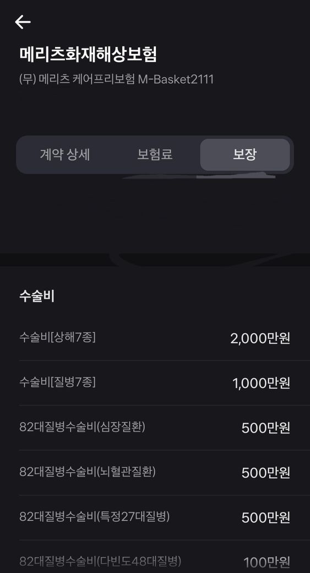The height and width of the screenshot is (573, 310).
Task: Tap the 2,000만원 amount
Action: click(x=260, y=338)
